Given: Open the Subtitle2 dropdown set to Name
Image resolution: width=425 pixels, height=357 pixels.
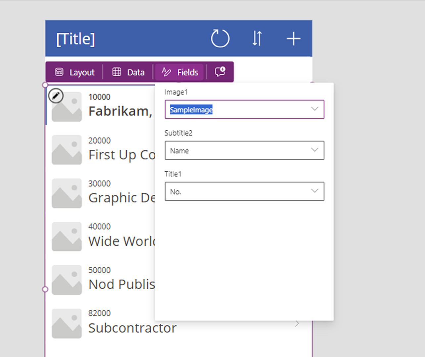Looking at the screenshot, I should click(314, 150).
